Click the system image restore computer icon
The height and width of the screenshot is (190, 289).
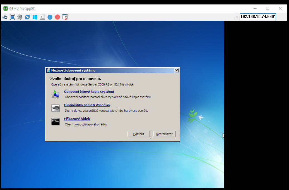[x=56, y=94]
